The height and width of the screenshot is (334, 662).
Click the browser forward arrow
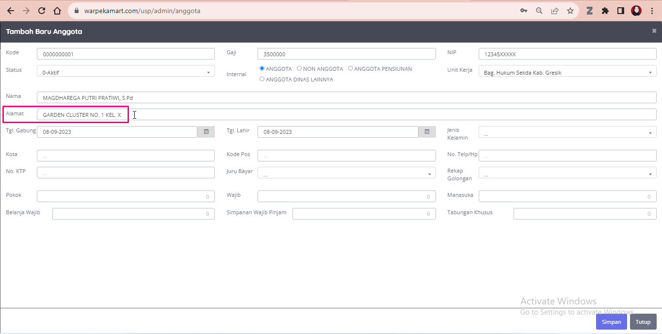pos(26,11)
